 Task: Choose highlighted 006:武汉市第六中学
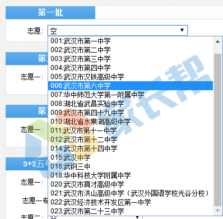131,86
